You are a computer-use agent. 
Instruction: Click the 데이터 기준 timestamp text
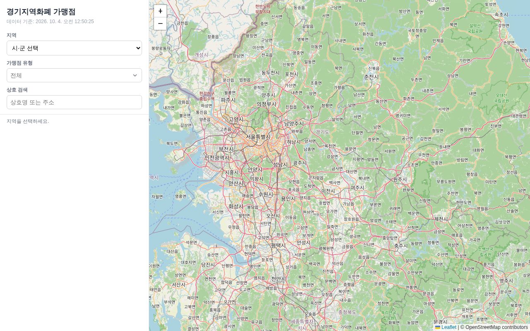(x=50, y=22)
